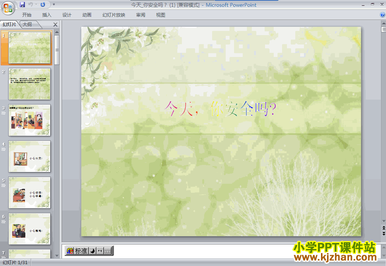The height and width of the screenshot is (266, 386).
Task: Select slide 5 thumbnail
Action: point(29,192)
